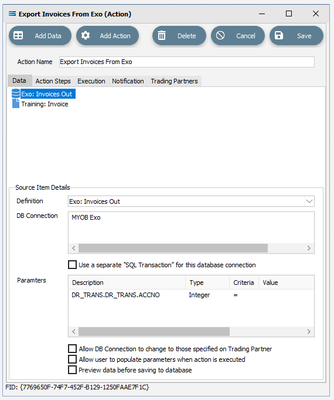This screenshot has width=334, height=400.
Task: Select the Exo: Invoices Out database icon
Action: (16, 93)
